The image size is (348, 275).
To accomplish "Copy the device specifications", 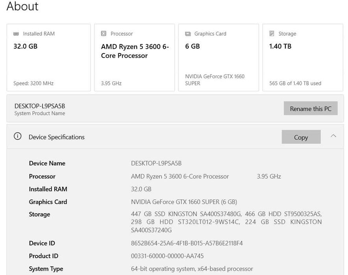I will [301, 137].
